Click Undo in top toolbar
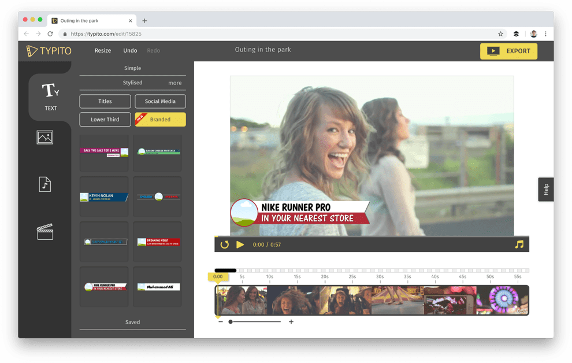572x363 pixels. point(130,51)
